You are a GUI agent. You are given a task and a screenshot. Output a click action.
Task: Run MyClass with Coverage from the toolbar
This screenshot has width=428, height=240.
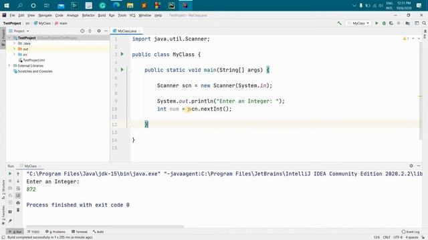point(391,23)
